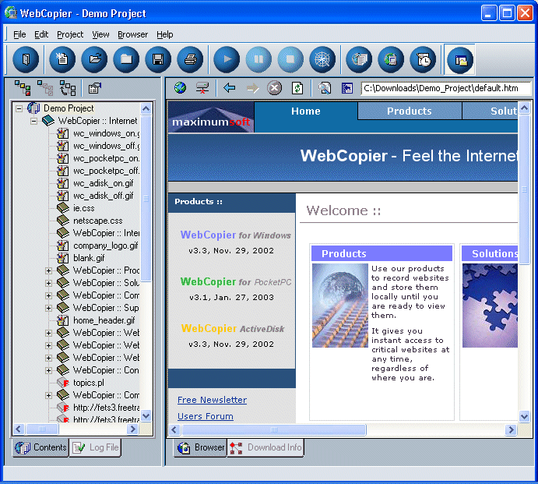The height and width of the screenshot is (484, 538).
Task: Click the Open project folder icon
Action: [x=94, y=60]
